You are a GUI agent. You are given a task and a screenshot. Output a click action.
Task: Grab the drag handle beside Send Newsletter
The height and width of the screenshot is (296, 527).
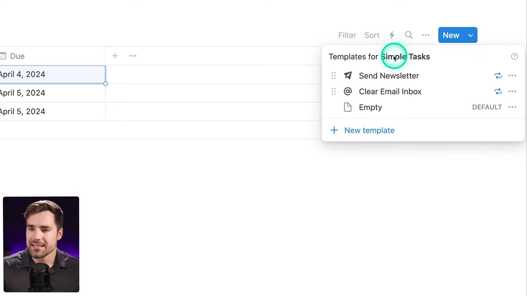point(333,76)
